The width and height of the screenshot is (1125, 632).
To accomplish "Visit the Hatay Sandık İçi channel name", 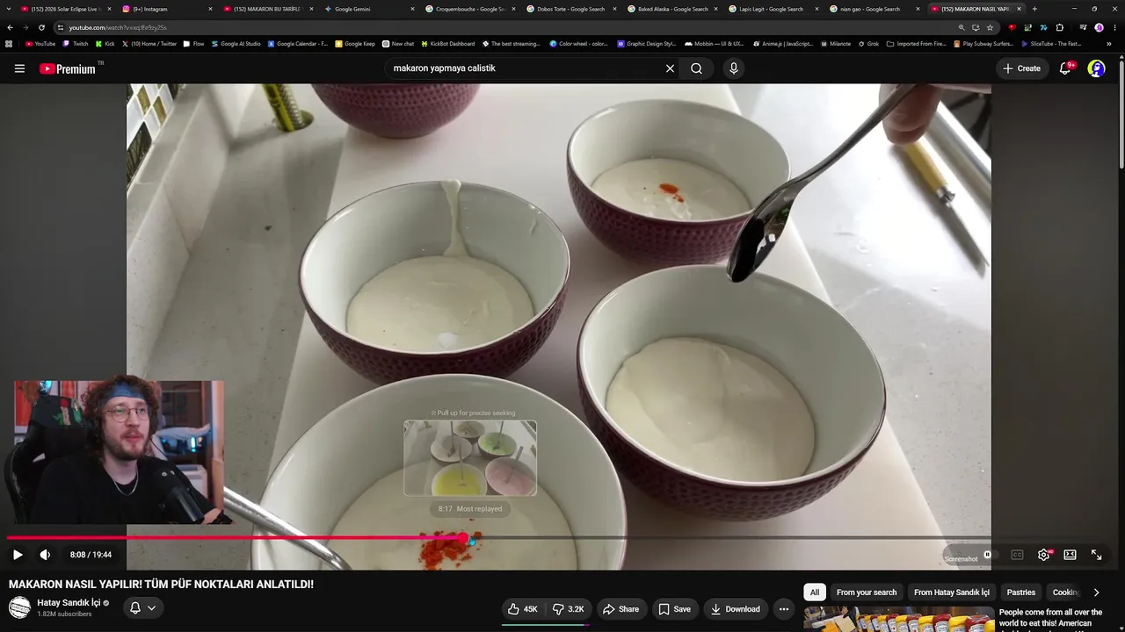I will pyautogui.click(x=69, y=603).
